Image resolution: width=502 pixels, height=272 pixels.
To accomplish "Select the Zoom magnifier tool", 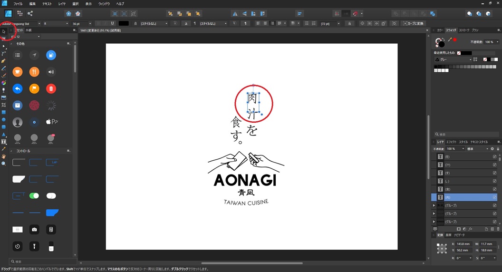I will click(3, 164).
